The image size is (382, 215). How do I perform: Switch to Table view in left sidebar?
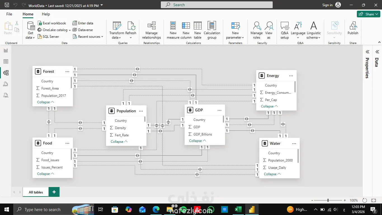6,62
